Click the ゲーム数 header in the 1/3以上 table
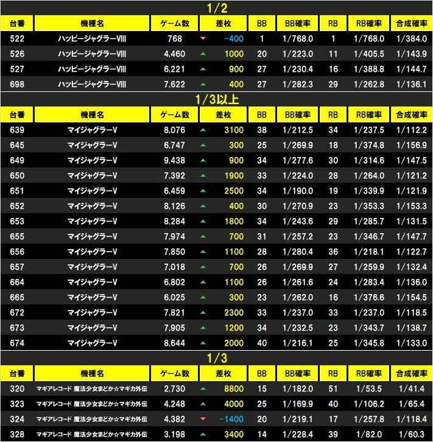 (175, 114)
